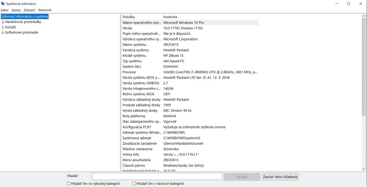367x187 pixels.
Task: Expand the Súčasti tree node
Action: tap(3, 27)
